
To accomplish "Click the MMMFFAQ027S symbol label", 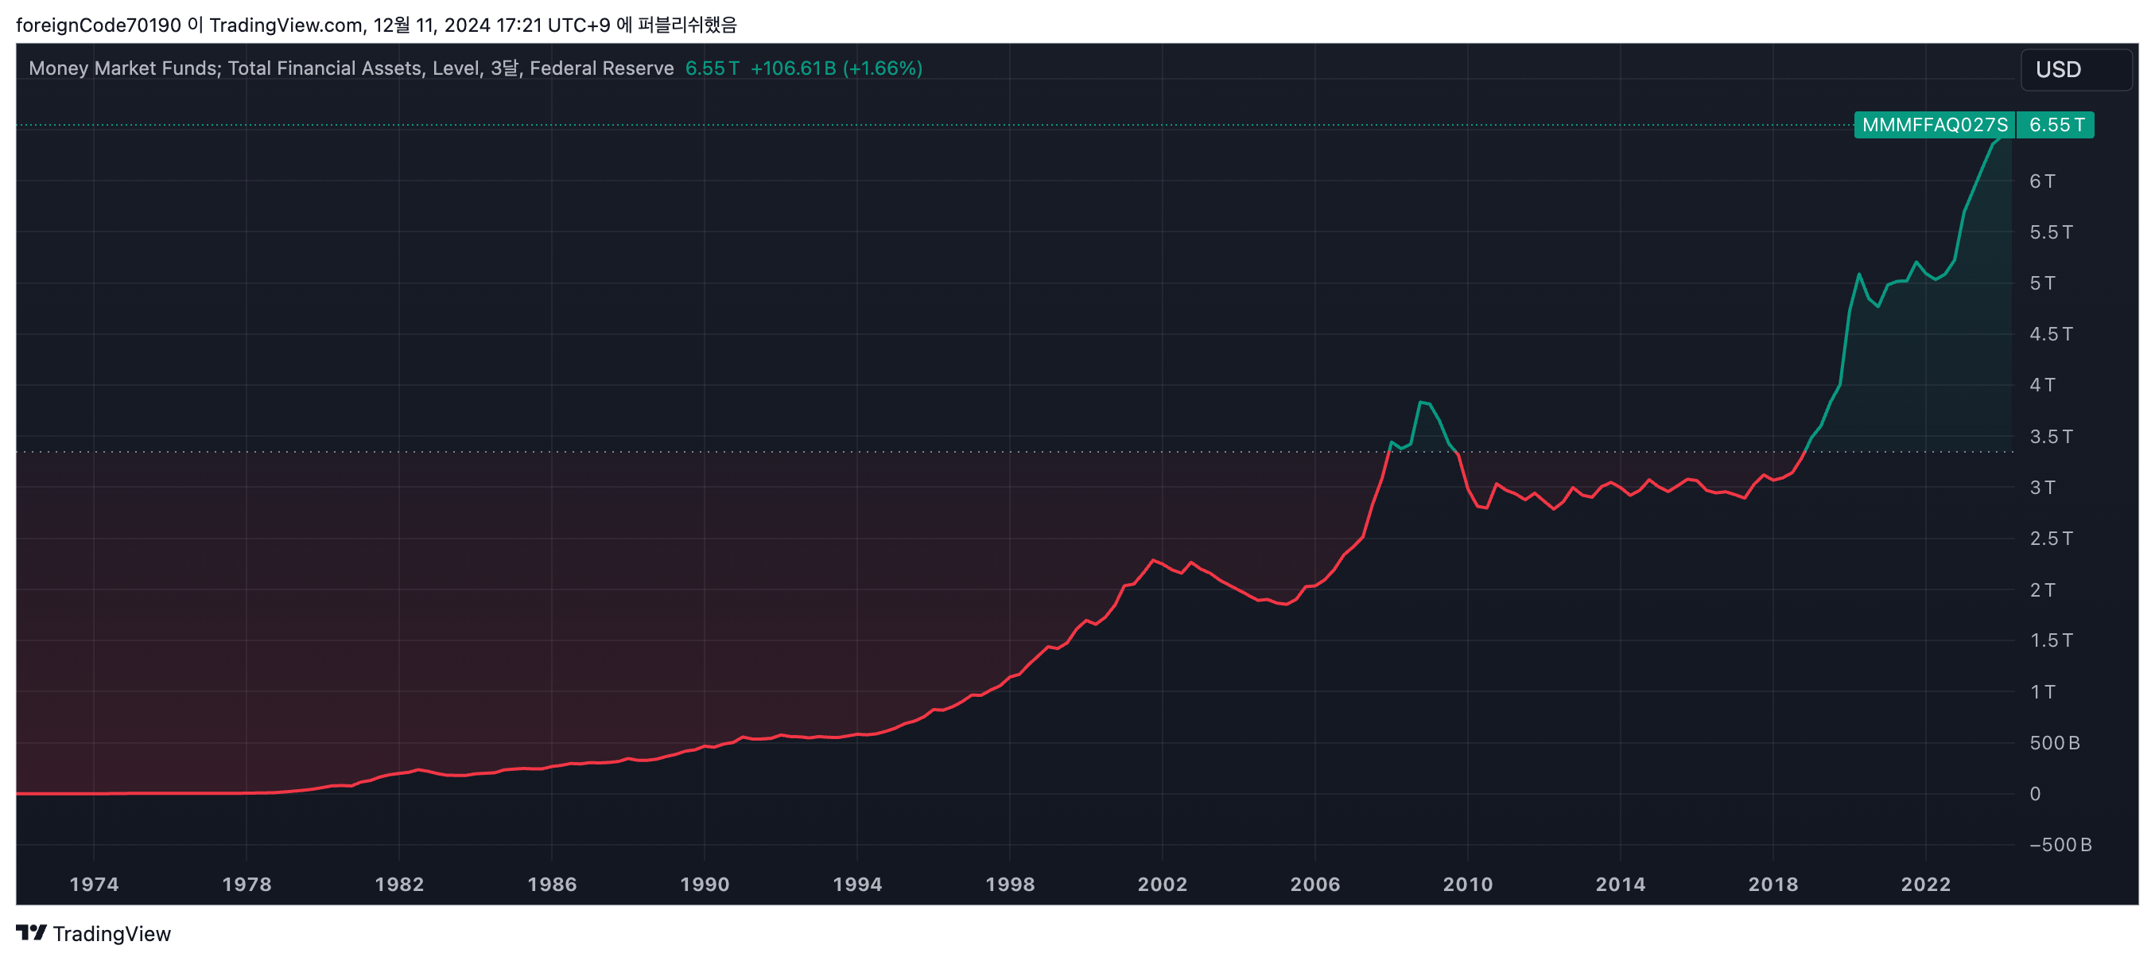I will tap(1934, 125).
